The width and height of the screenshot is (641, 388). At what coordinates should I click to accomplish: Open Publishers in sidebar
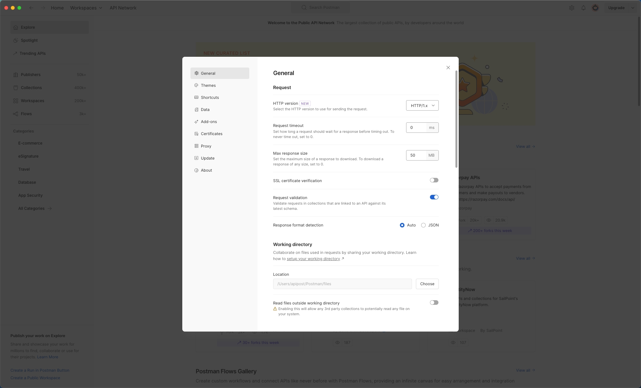tap(50, 75)
